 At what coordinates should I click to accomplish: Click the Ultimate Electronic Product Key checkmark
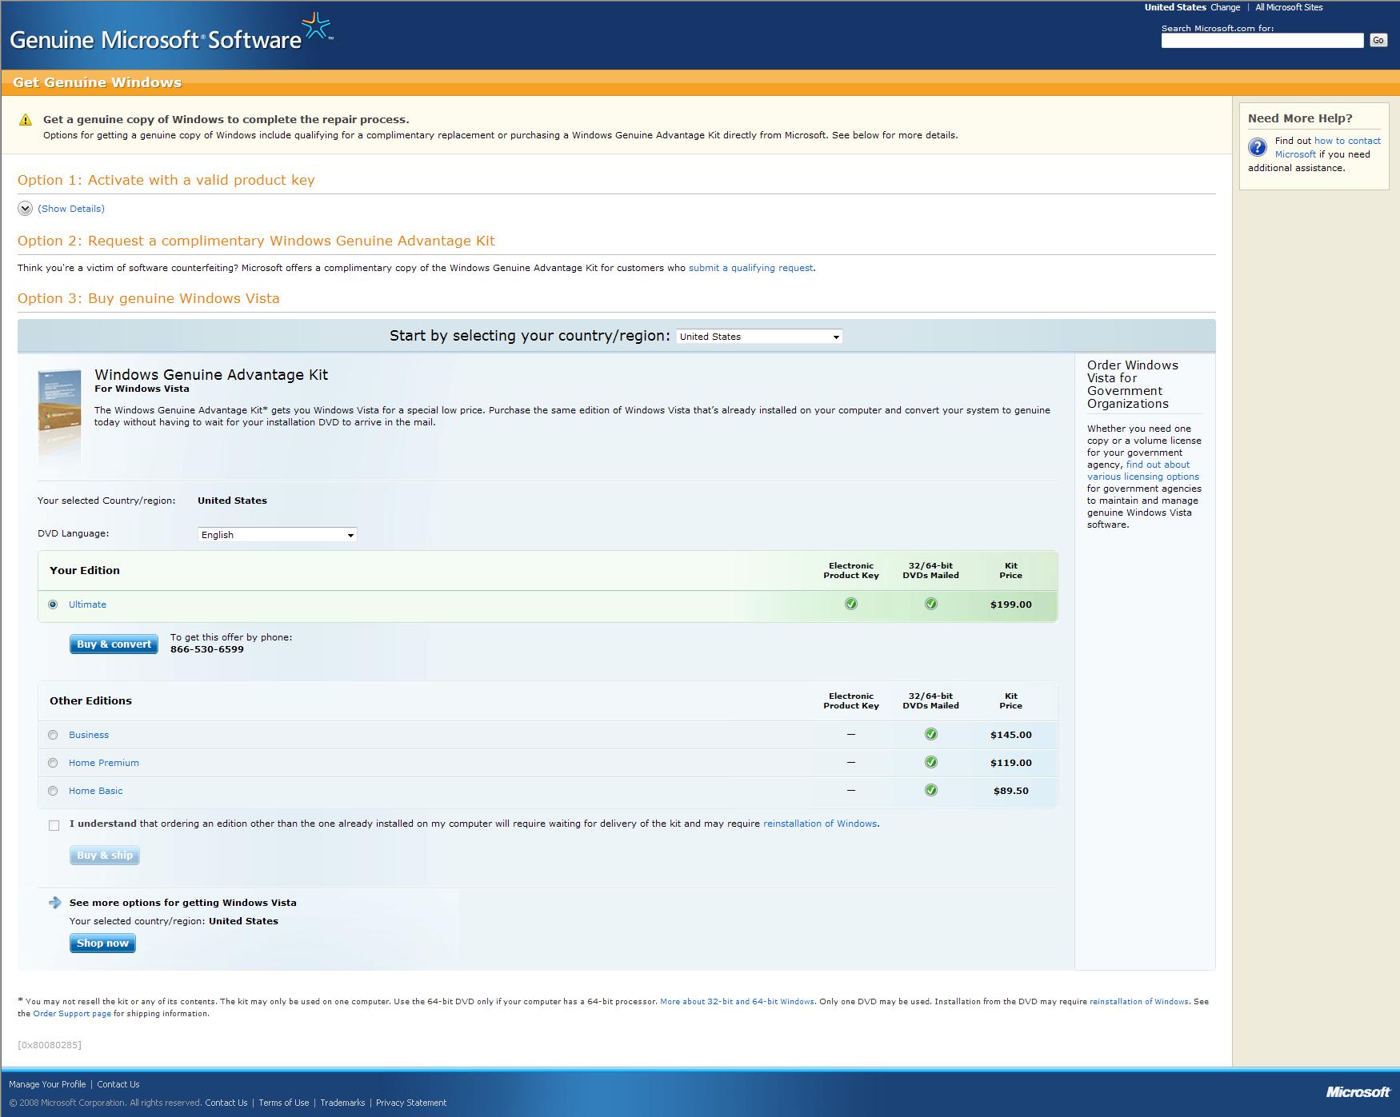(x=851, y=604)
